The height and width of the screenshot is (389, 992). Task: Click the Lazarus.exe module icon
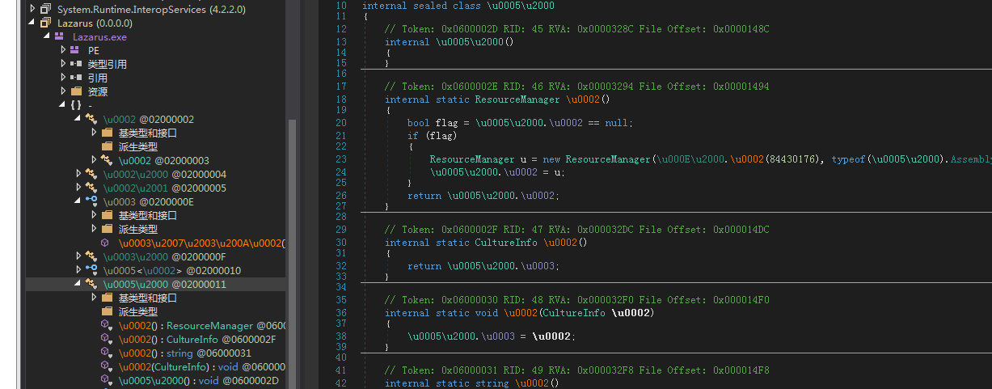(59, 36)
